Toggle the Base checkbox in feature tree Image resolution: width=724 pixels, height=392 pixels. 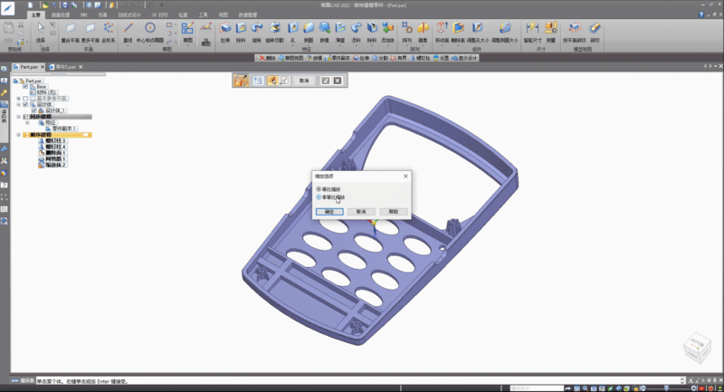tap(25, 86)
